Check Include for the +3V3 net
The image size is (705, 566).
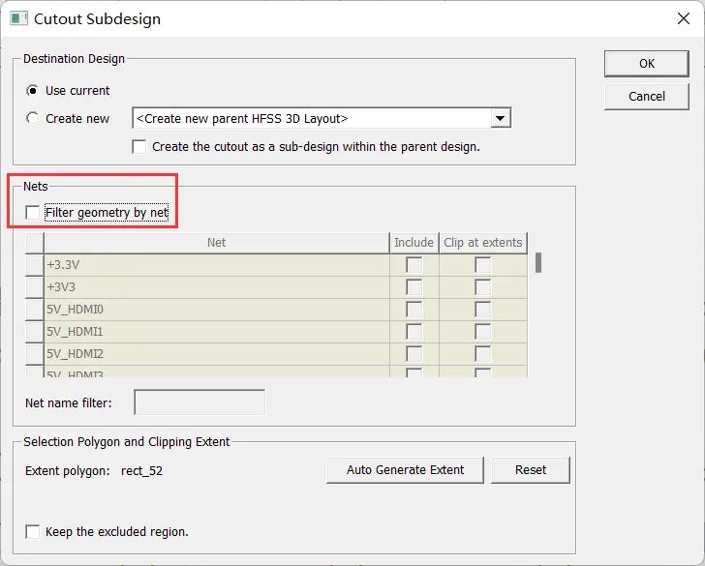(x=414, y=287)
